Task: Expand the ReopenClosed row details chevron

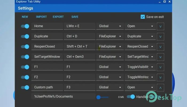Action: tap(160, 47)
